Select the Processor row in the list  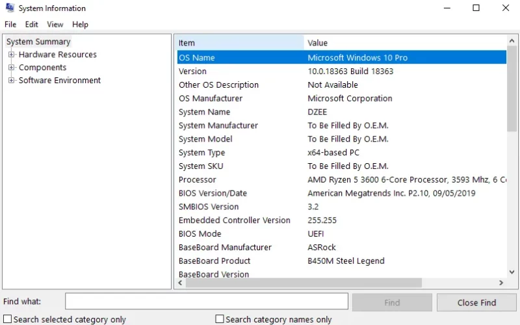click(x=342, y=180)
